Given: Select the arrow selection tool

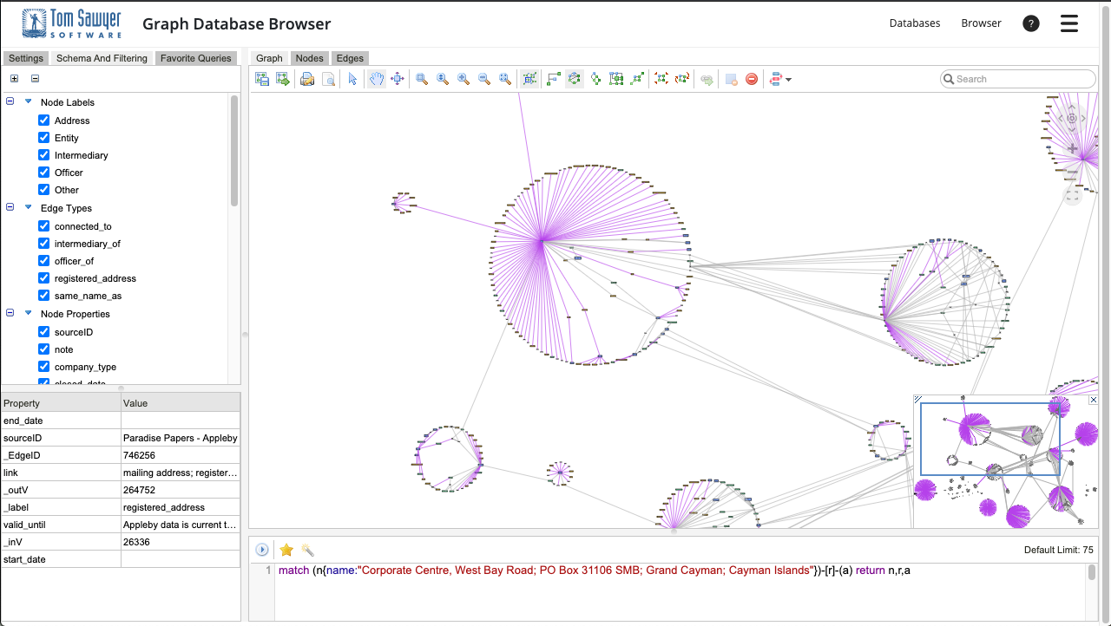Looking at the screenshot, I should click(x=353, y=79).
